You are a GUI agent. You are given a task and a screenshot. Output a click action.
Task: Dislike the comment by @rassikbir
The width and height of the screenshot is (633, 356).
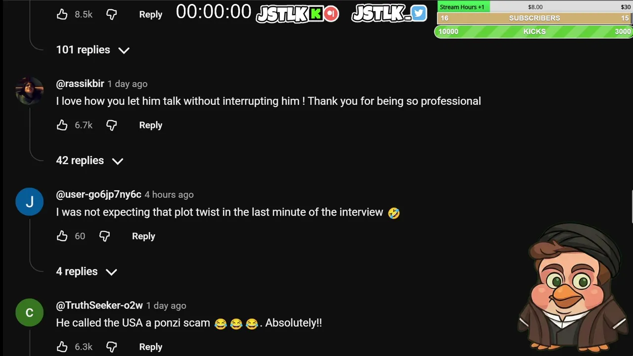[112, 125]
